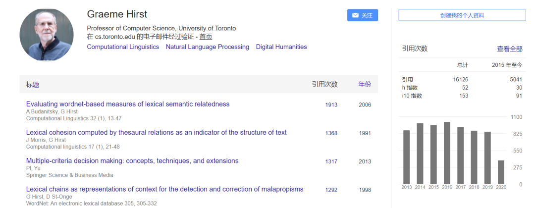Click citation count 1292
Image resolution: width=535 pixels, height=208 pixels.
pos(331,190)
